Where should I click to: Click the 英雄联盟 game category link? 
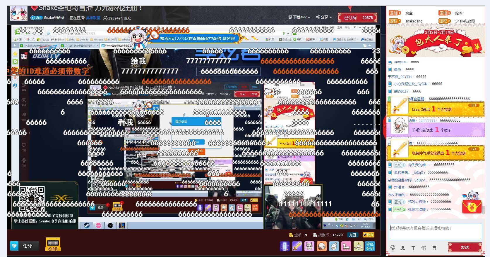(x=93, y=18)
